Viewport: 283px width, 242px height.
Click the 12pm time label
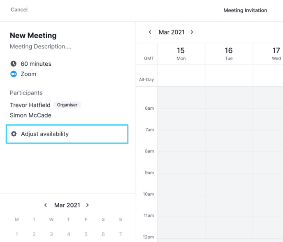tap(148, 237)
